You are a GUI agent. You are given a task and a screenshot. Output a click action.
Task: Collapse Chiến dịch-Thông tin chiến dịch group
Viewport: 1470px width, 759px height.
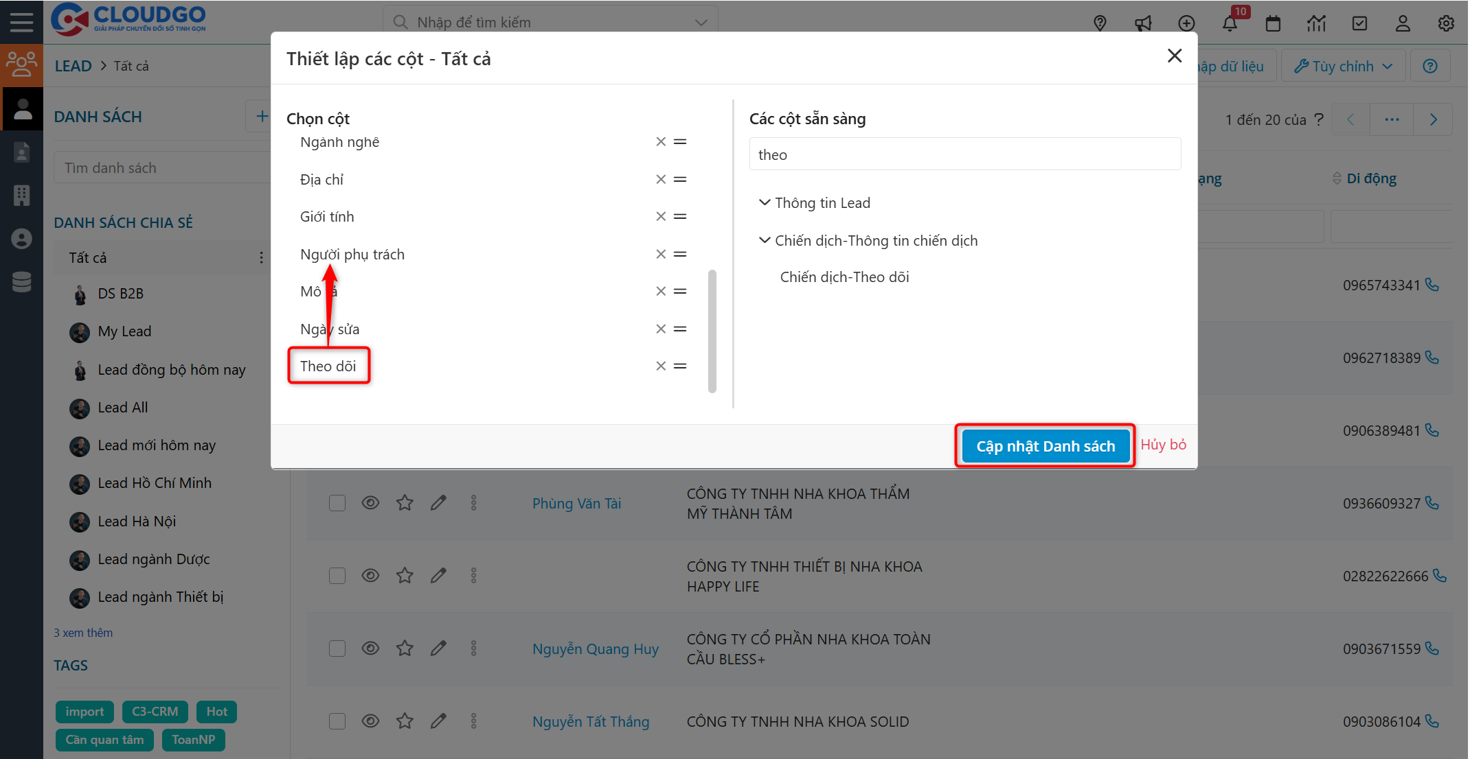(765, 240)
